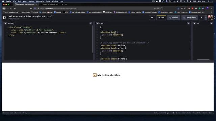Click the Embed button in footer

coord(199,113)
